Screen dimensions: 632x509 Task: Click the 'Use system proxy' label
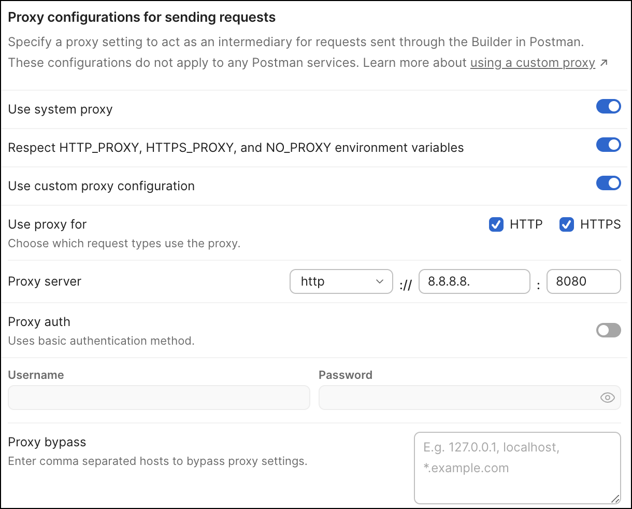tap(60, 109)
